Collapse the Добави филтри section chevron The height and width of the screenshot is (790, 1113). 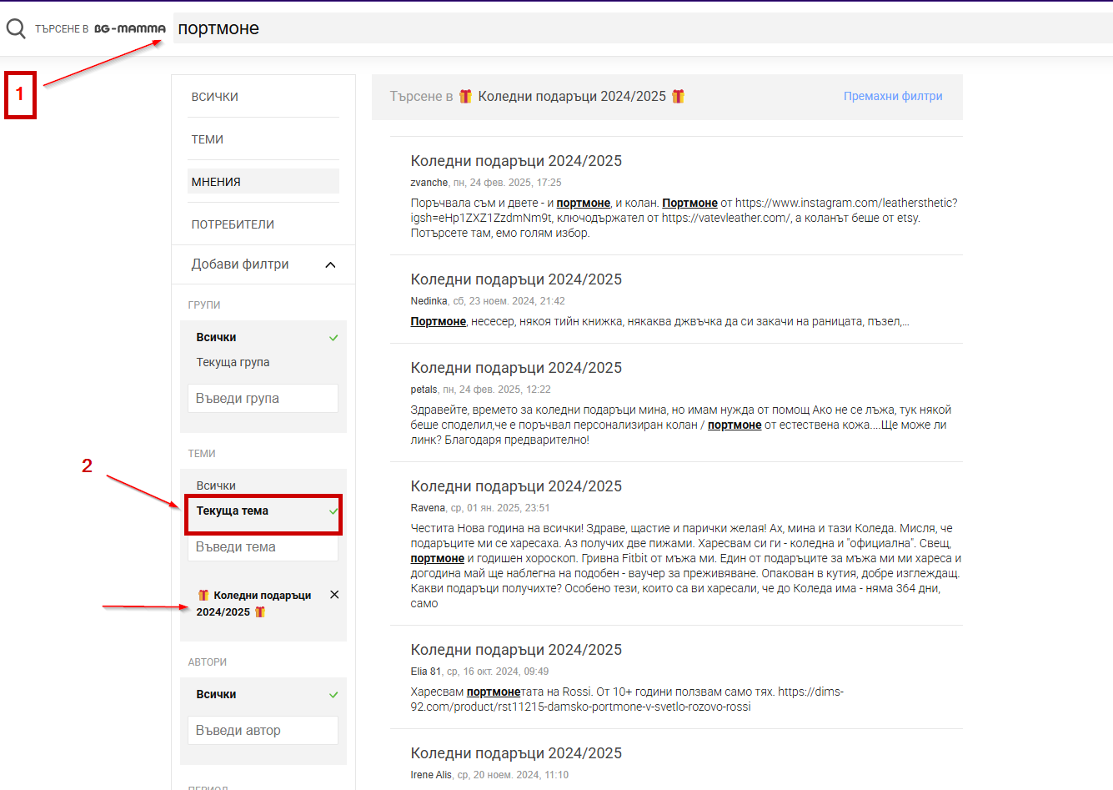click(x=330, y=264)
